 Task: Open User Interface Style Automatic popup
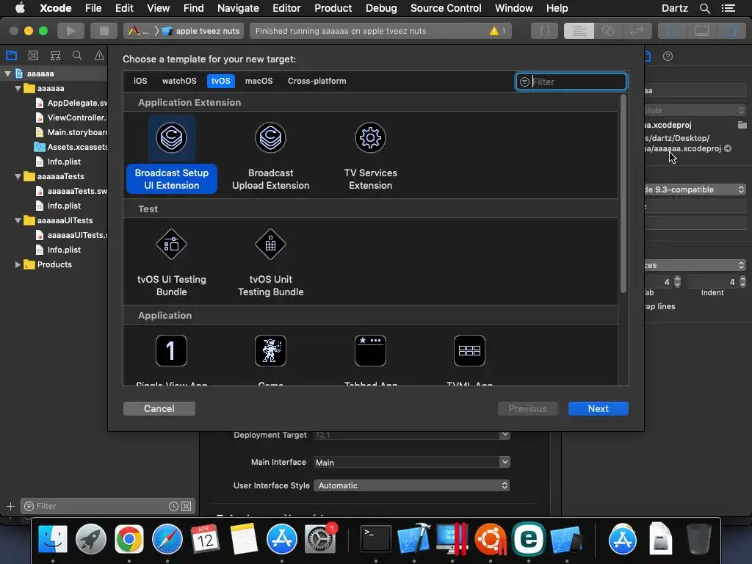pos(411,485)
